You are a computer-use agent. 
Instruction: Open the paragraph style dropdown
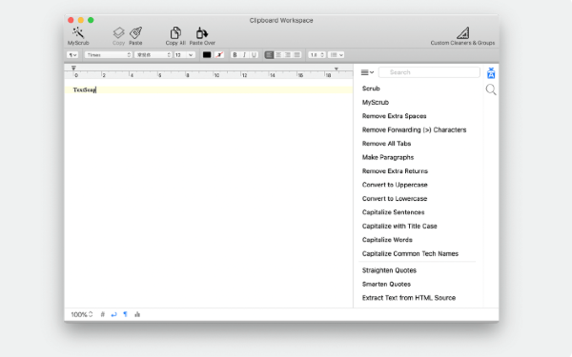point(72,54)
